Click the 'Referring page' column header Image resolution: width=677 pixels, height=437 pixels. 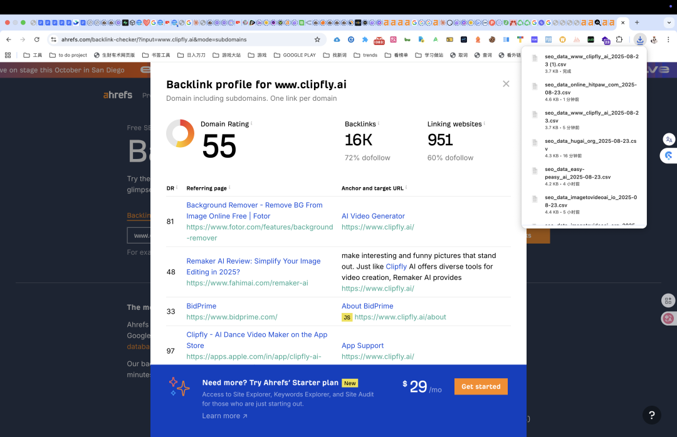click(206, 188)
